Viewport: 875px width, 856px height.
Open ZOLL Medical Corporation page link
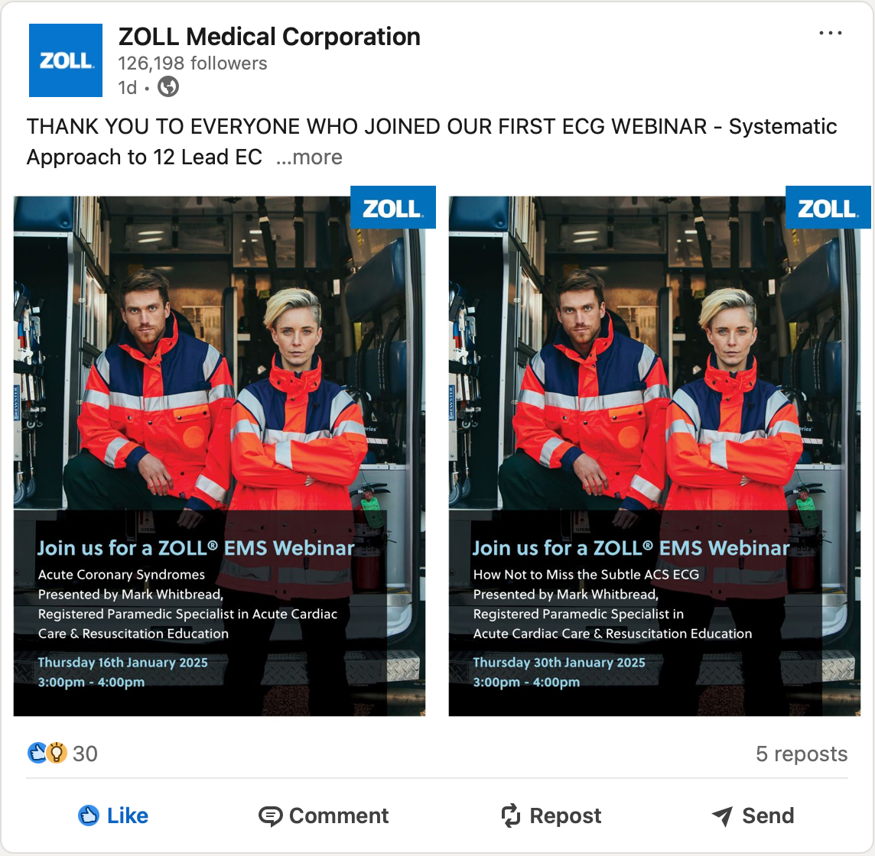[269, 37]
